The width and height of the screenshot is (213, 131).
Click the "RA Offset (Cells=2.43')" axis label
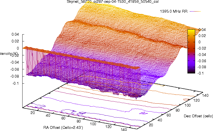63,128
